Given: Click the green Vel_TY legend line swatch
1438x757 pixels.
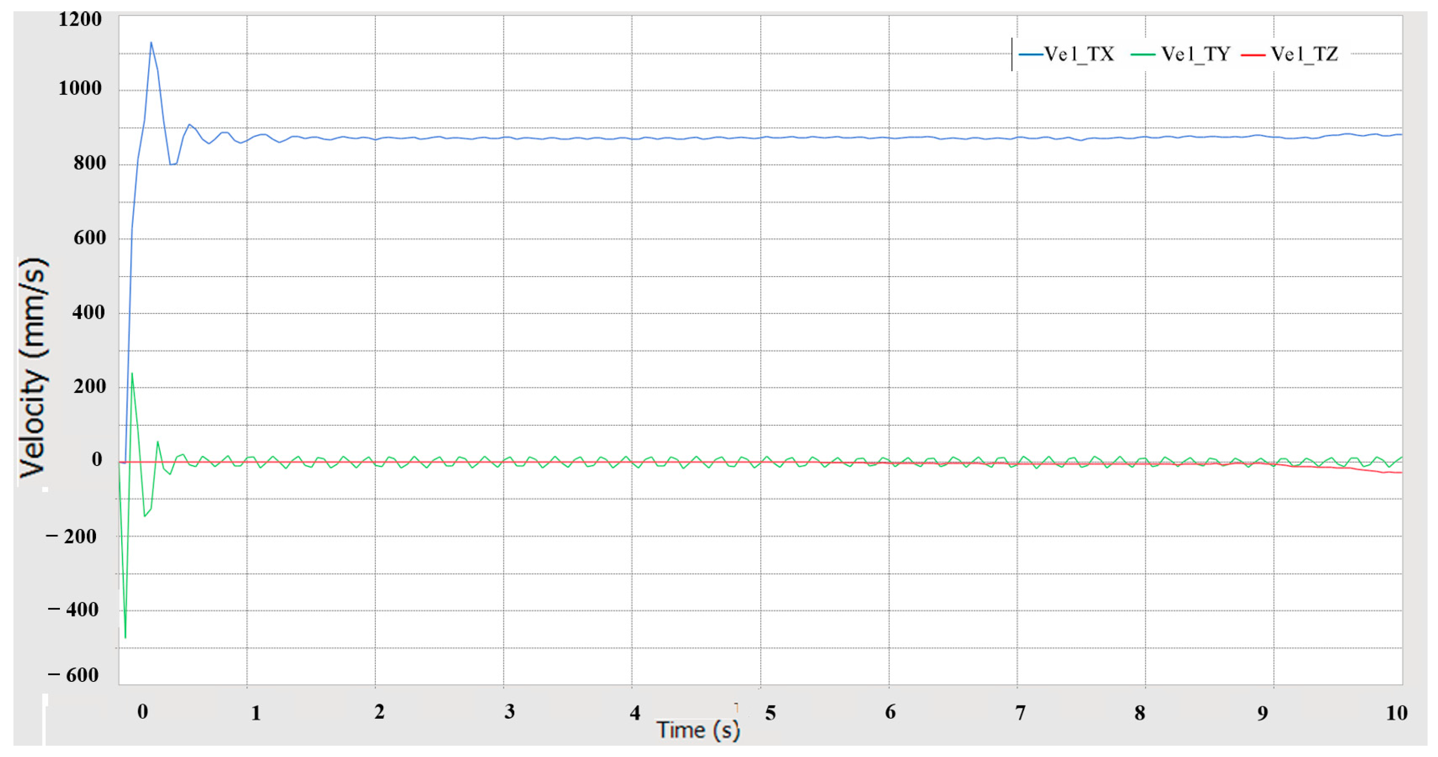Looking at the screenshot, I should (x=1143, y=54).
